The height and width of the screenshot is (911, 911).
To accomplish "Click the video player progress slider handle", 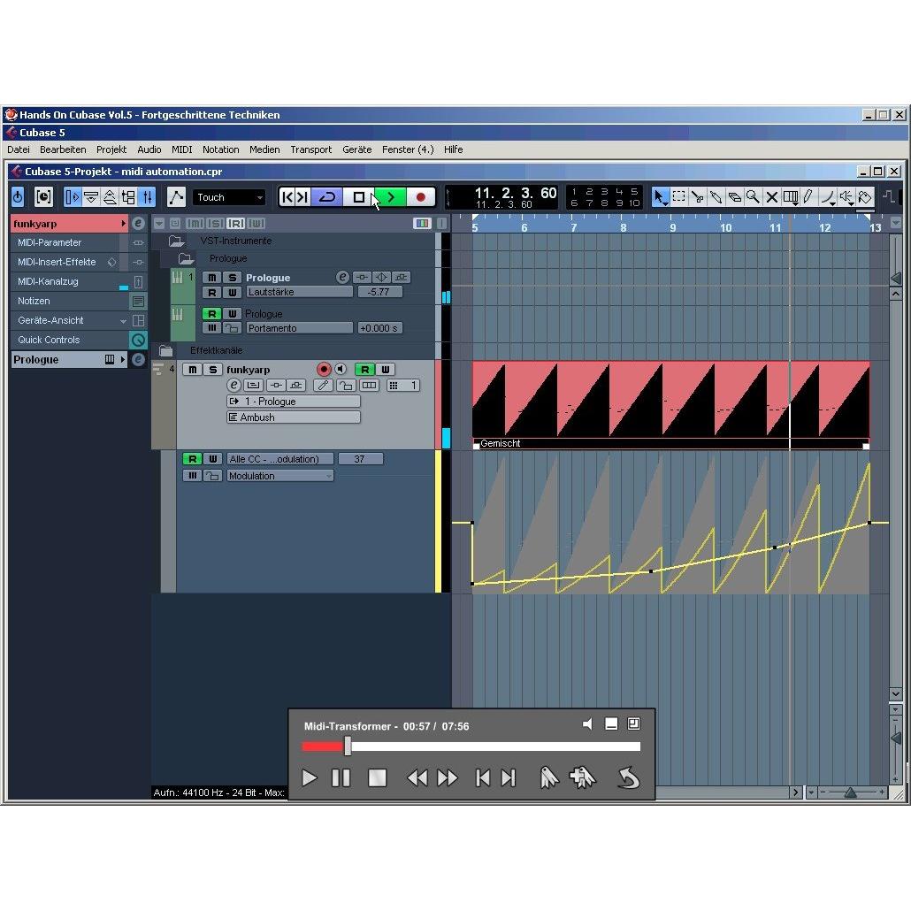I will (x=348, y=746).
